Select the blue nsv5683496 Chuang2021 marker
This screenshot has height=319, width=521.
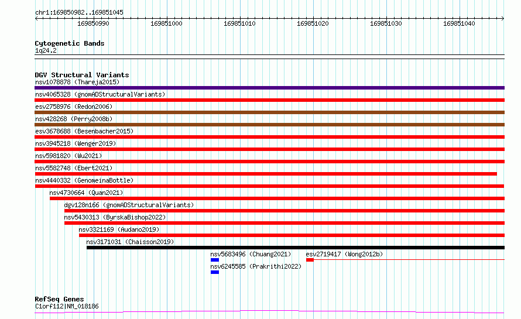pos(215,260)
